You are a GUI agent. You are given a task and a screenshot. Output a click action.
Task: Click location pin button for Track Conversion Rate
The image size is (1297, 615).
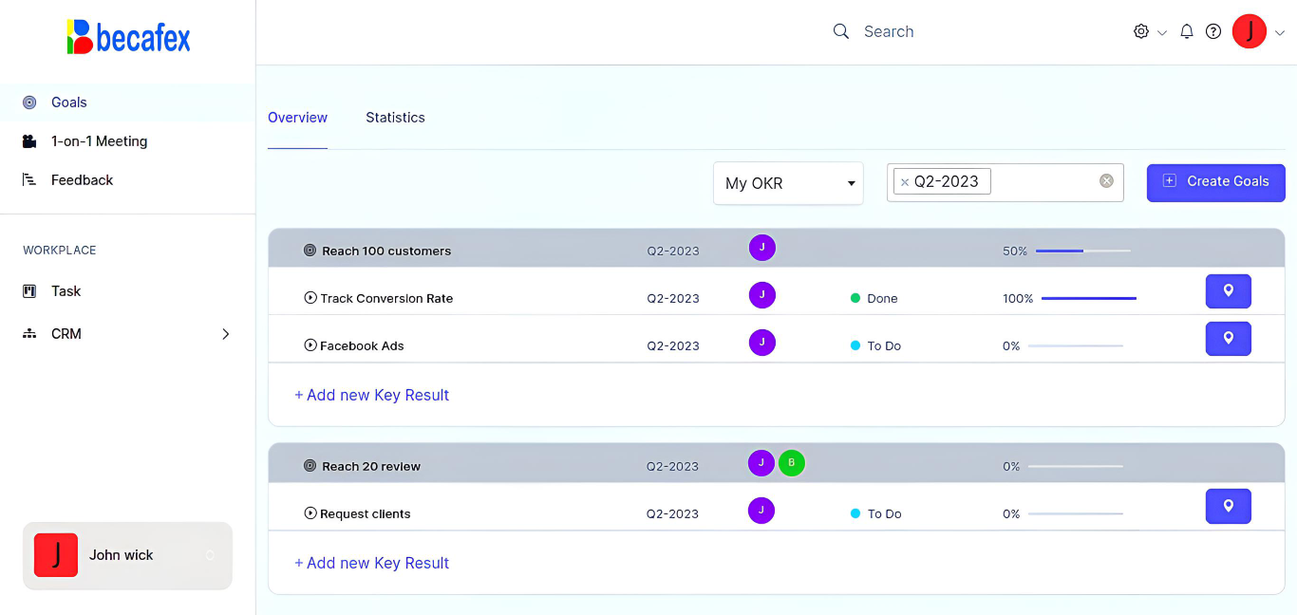click(x=1228, y=291)
